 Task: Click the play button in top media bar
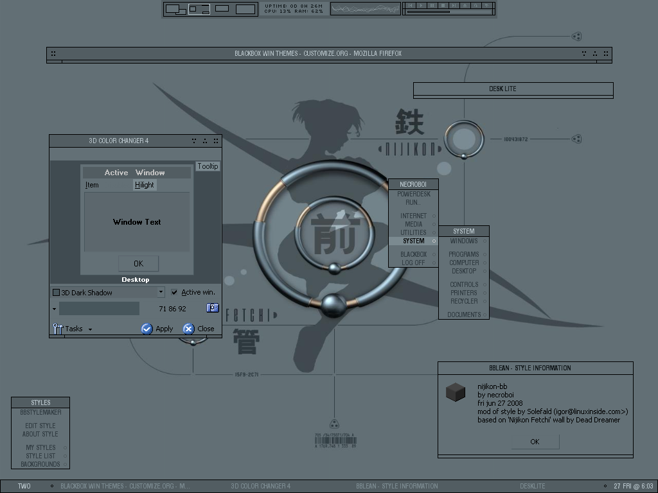[x=422, y=5]
